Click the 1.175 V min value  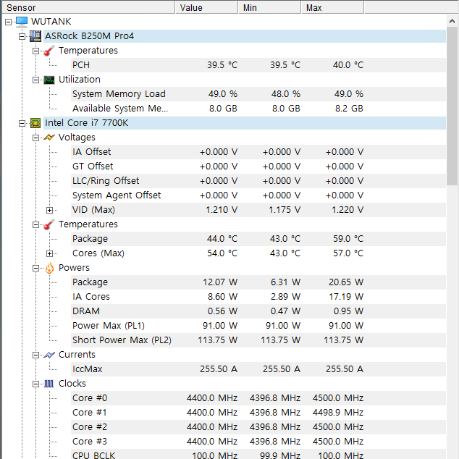coord(285,210)
